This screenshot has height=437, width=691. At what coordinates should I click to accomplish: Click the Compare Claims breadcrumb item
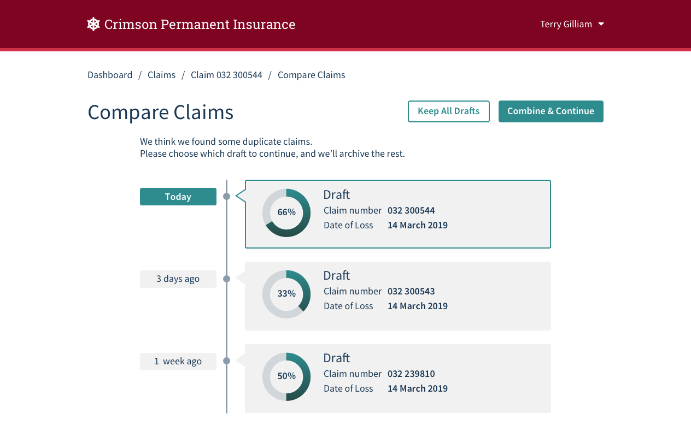coord(311,75)
